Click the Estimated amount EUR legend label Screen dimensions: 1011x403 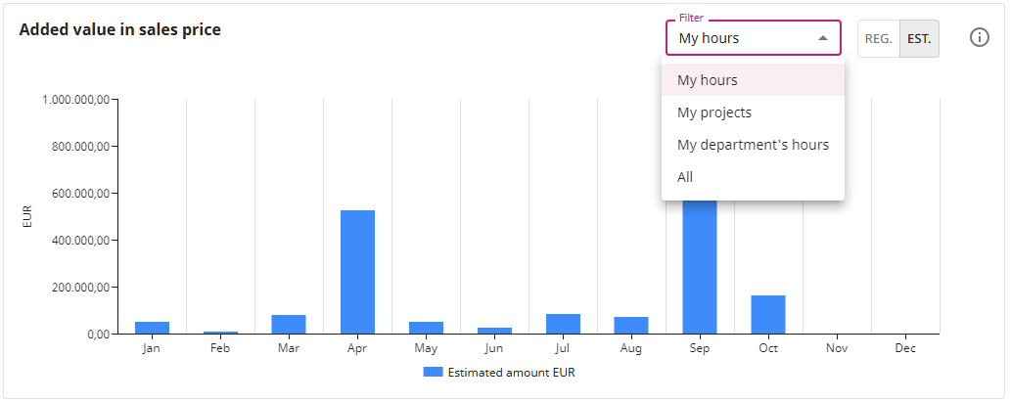(x=511, y=372)
